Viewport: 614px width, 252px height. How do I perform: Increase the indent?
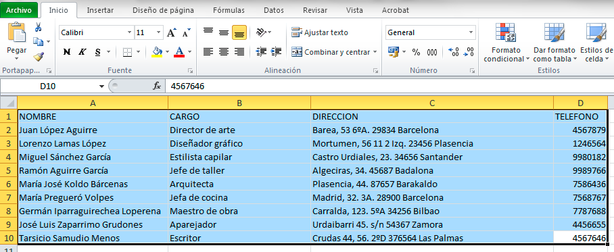click(276, 51)
